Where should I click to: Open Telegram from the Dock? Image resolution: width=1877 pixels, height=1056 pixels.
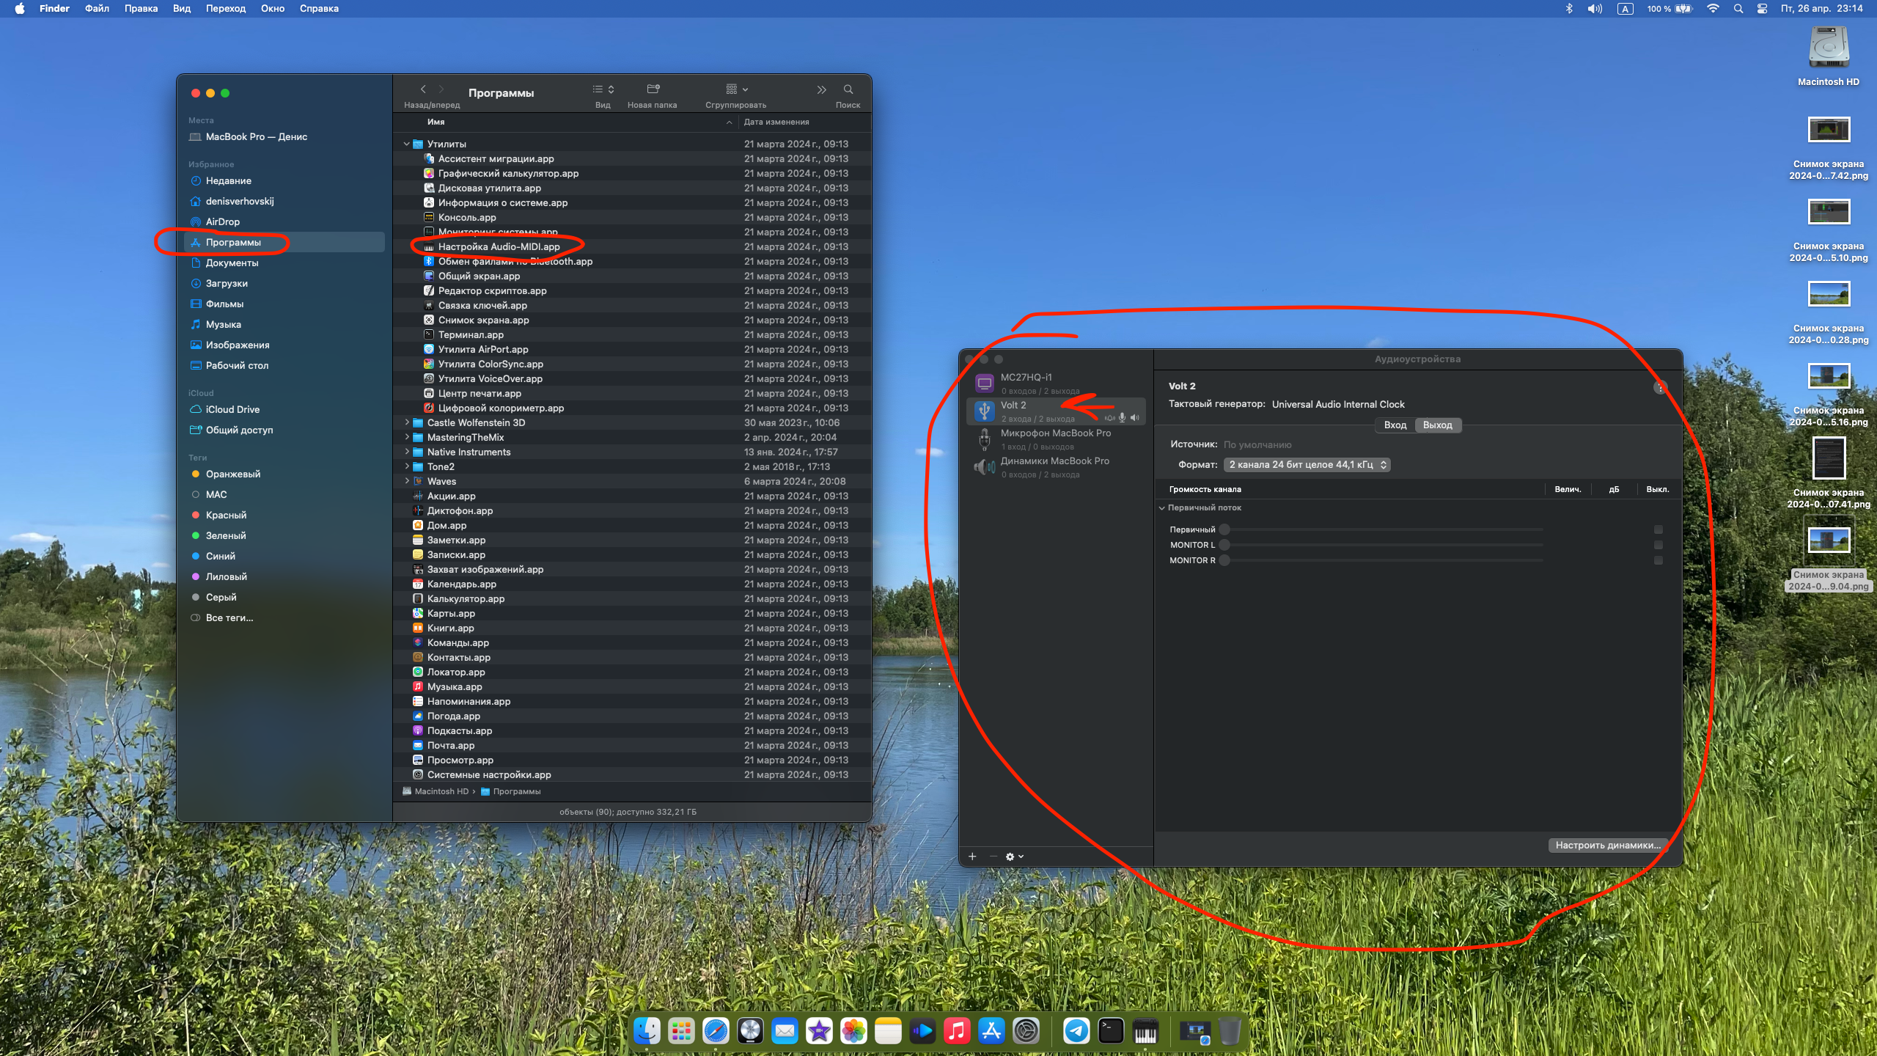tap(1076, 1031)
